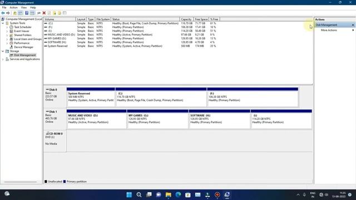
Task: Collapse the System Tools node
Action: [3, 23]
